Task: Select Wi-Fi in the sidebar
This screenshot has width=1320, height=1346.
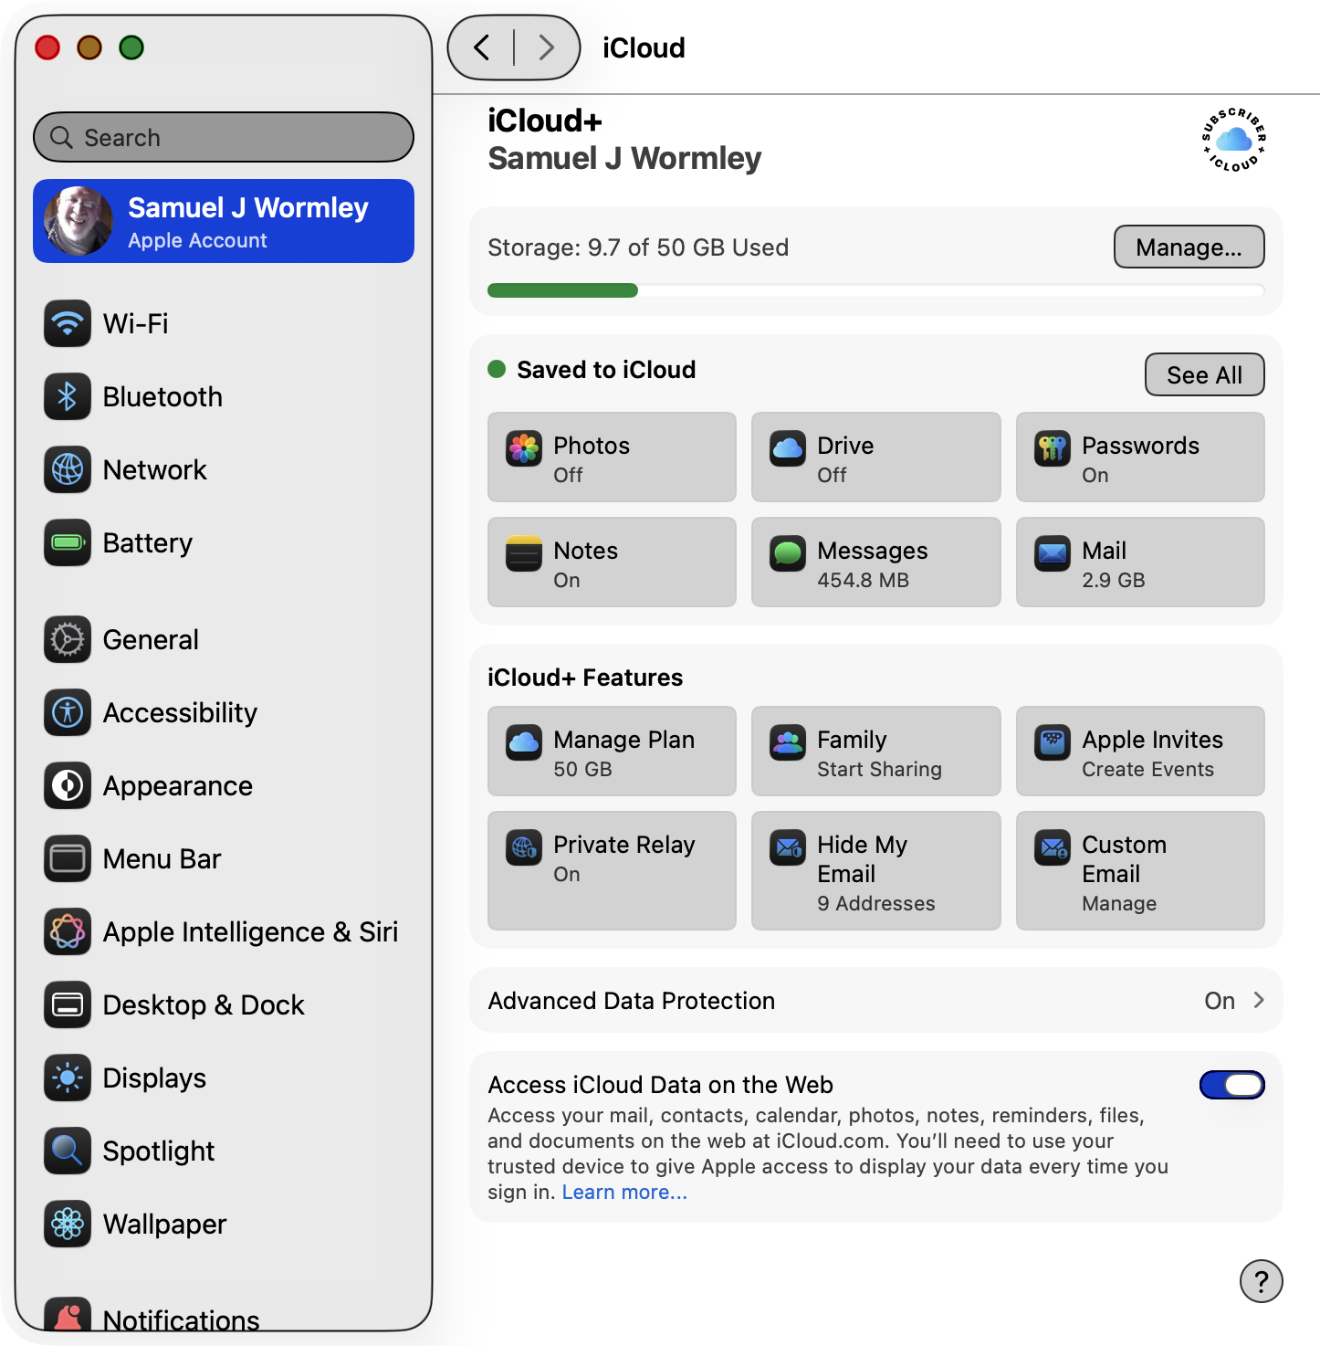Action: pos(135,323)
